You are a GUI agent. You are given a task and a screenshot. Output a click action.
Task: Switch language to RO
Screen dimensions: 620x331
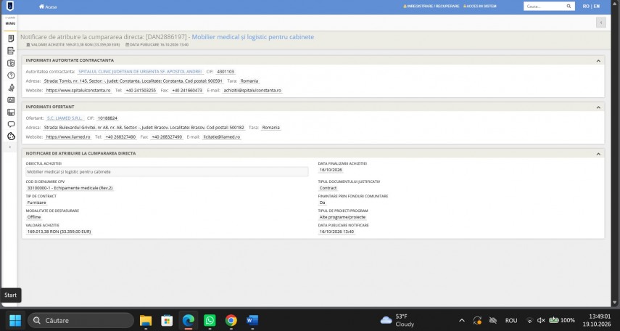click(x=586, y=7)
